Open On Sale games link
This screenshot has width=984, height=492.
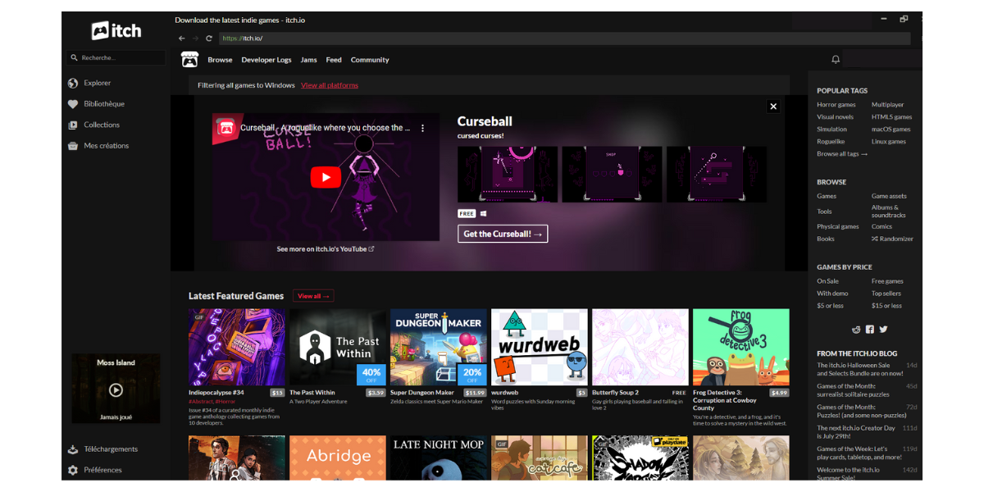(x=828, y=281)
